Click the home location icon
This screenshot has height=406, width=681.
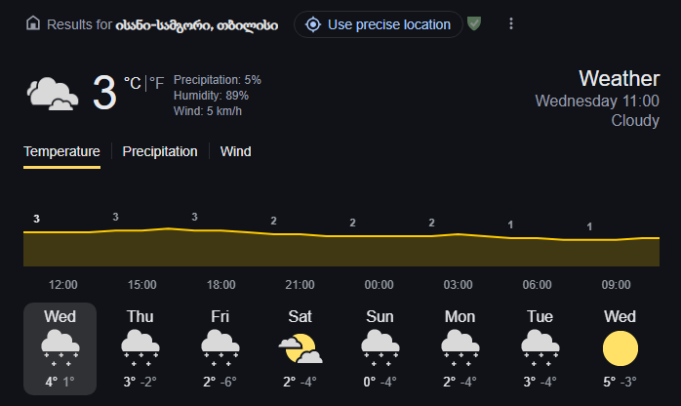pyautogui.click(x=33, y=23)
